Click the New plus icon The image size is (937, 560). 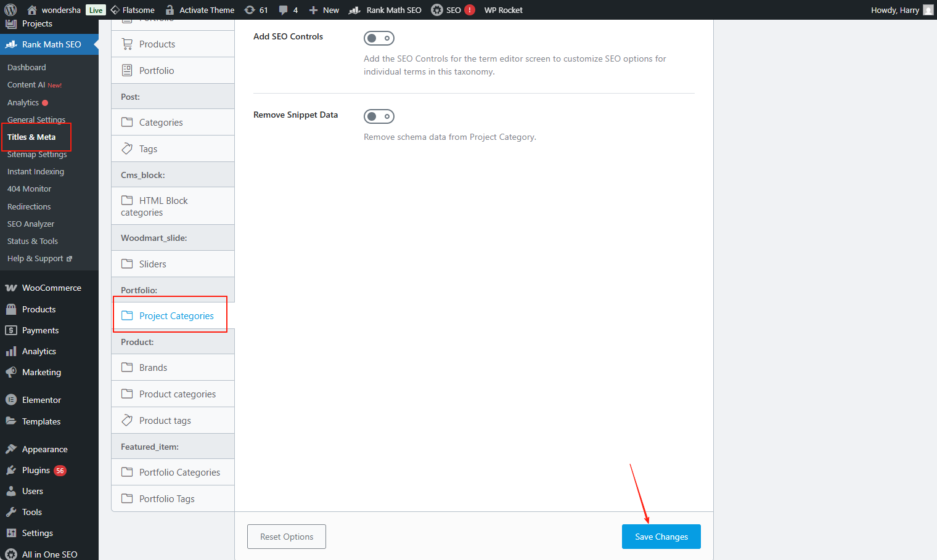click(313, 10)
